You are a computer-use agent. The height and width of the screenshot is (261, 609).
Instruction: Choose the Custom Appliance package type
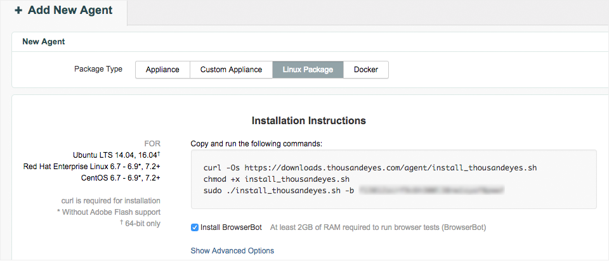(x=231, y=70)
